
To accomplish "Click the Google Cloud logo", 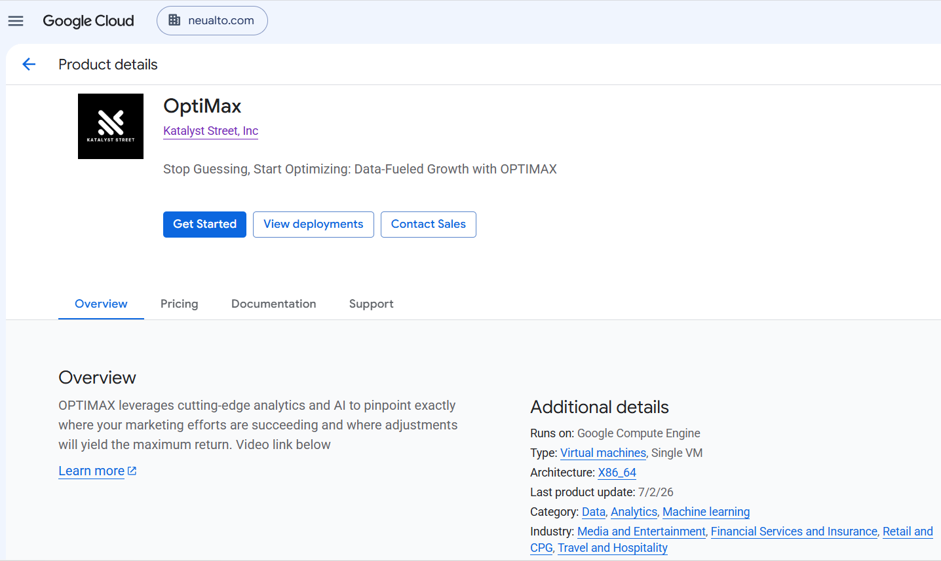I will click(x=88, y=21).
